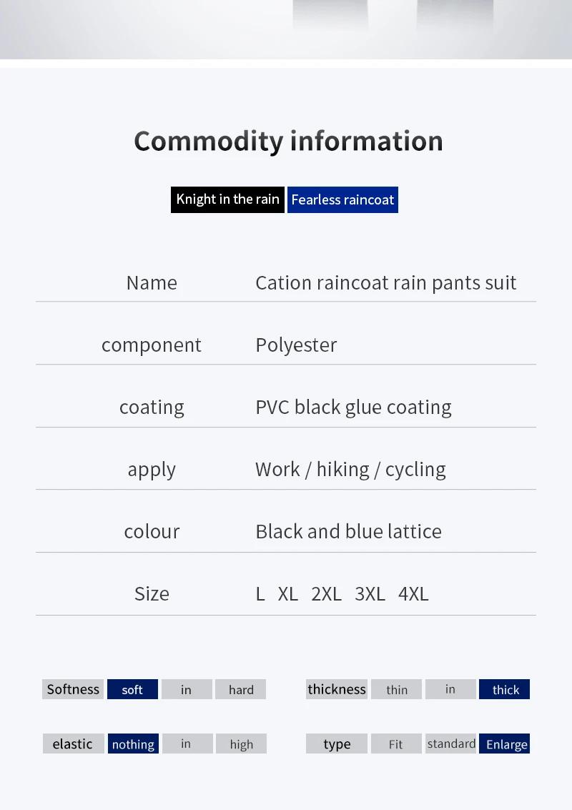Click the 'PVC black glue coating' text
572x810 pixels.
pyautogui.click(x=353, y=408)
